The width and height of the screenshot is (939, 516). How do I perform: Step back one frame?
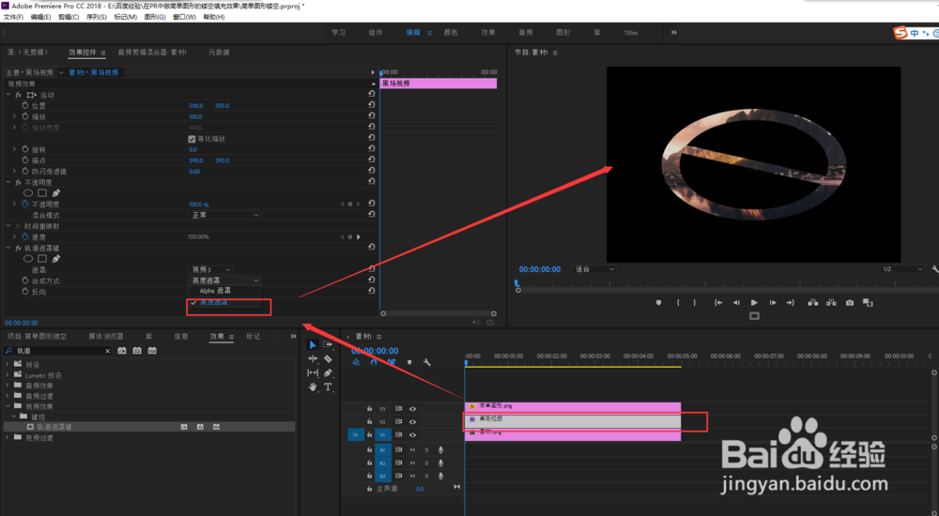[736, 303]
